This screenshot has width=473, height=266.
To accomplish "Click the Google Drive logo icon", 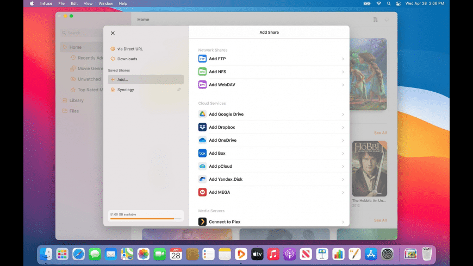I will coord(202,114).
